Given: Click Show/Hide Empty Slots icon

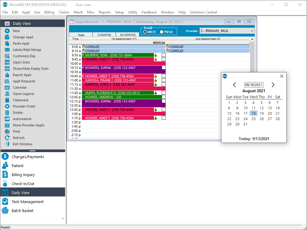Looking at the screenshot, I should (7, 69).
